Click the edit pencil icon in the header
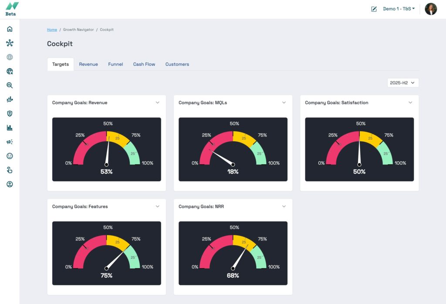The width and height of the screenshot is (446, 304). click(374, 9)
